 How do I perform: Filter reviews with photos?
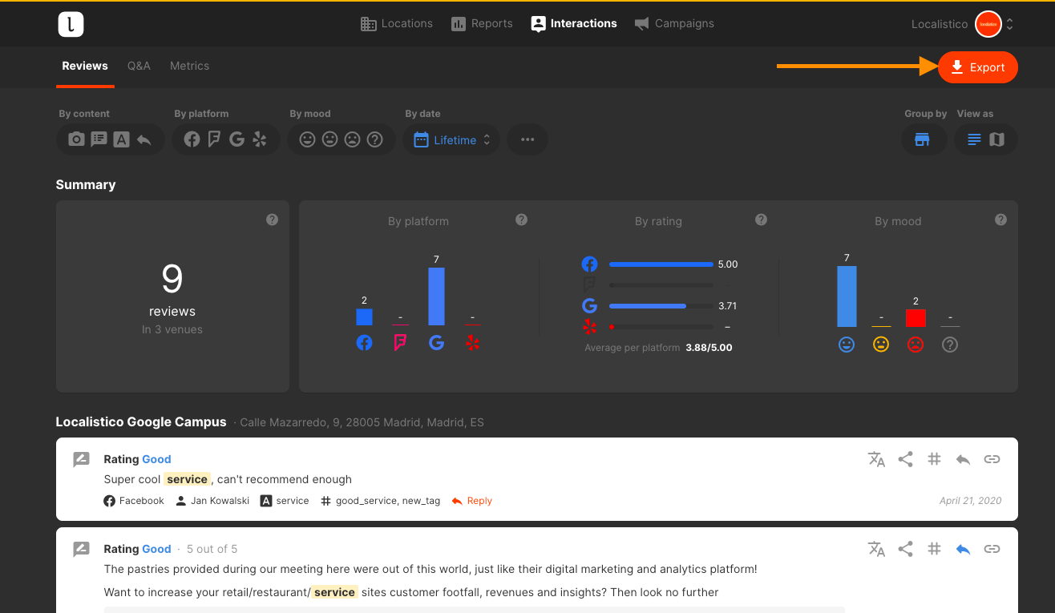(x=76, y=139)
